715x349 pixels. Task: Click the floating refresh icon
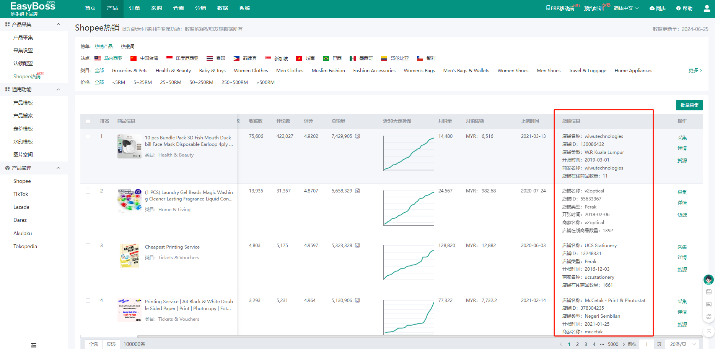tap(709, 317)
